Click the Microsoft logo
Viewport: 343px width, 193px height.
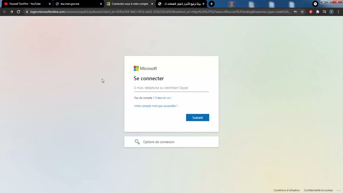145,68
